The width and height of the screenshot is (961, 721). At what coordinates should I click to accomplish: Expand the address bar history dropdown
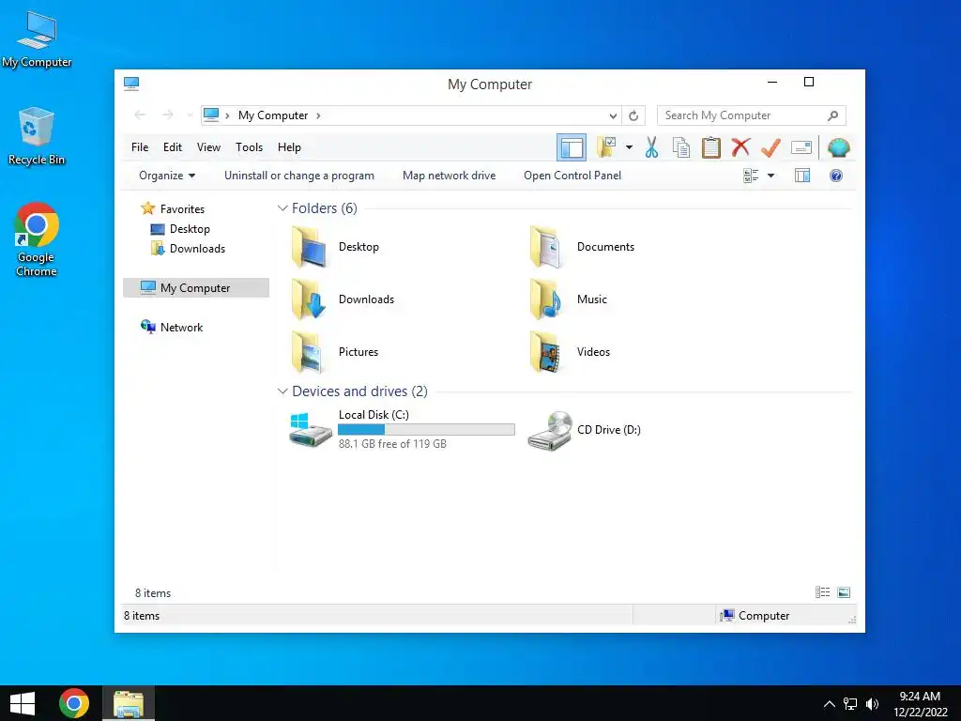pyautogui.click(x=613, y=115)
